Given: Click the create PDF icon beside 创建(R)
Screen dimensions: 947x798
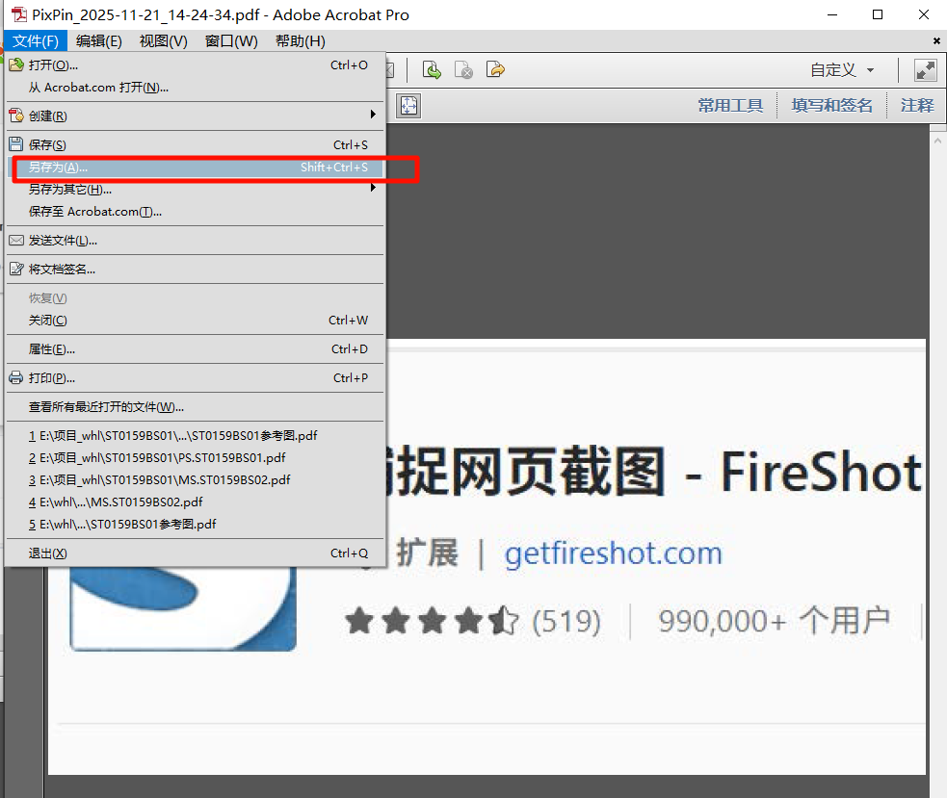Looking at the screenshot, I should click(16, 116).
